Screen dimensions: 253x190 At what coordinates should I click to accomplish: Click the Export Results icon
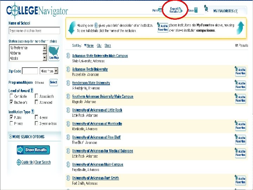pos(180,10)
